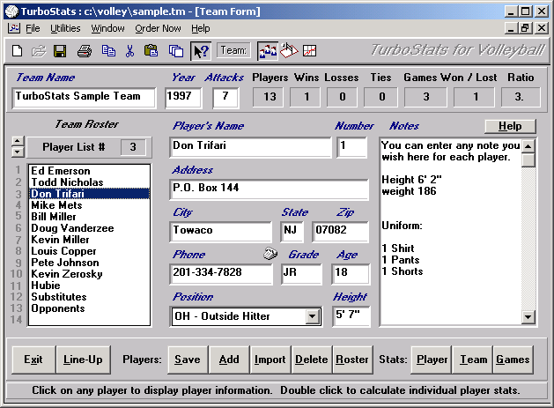
Task: Select Todd Nicholas in roster list
Action: [x=89, y=182]
